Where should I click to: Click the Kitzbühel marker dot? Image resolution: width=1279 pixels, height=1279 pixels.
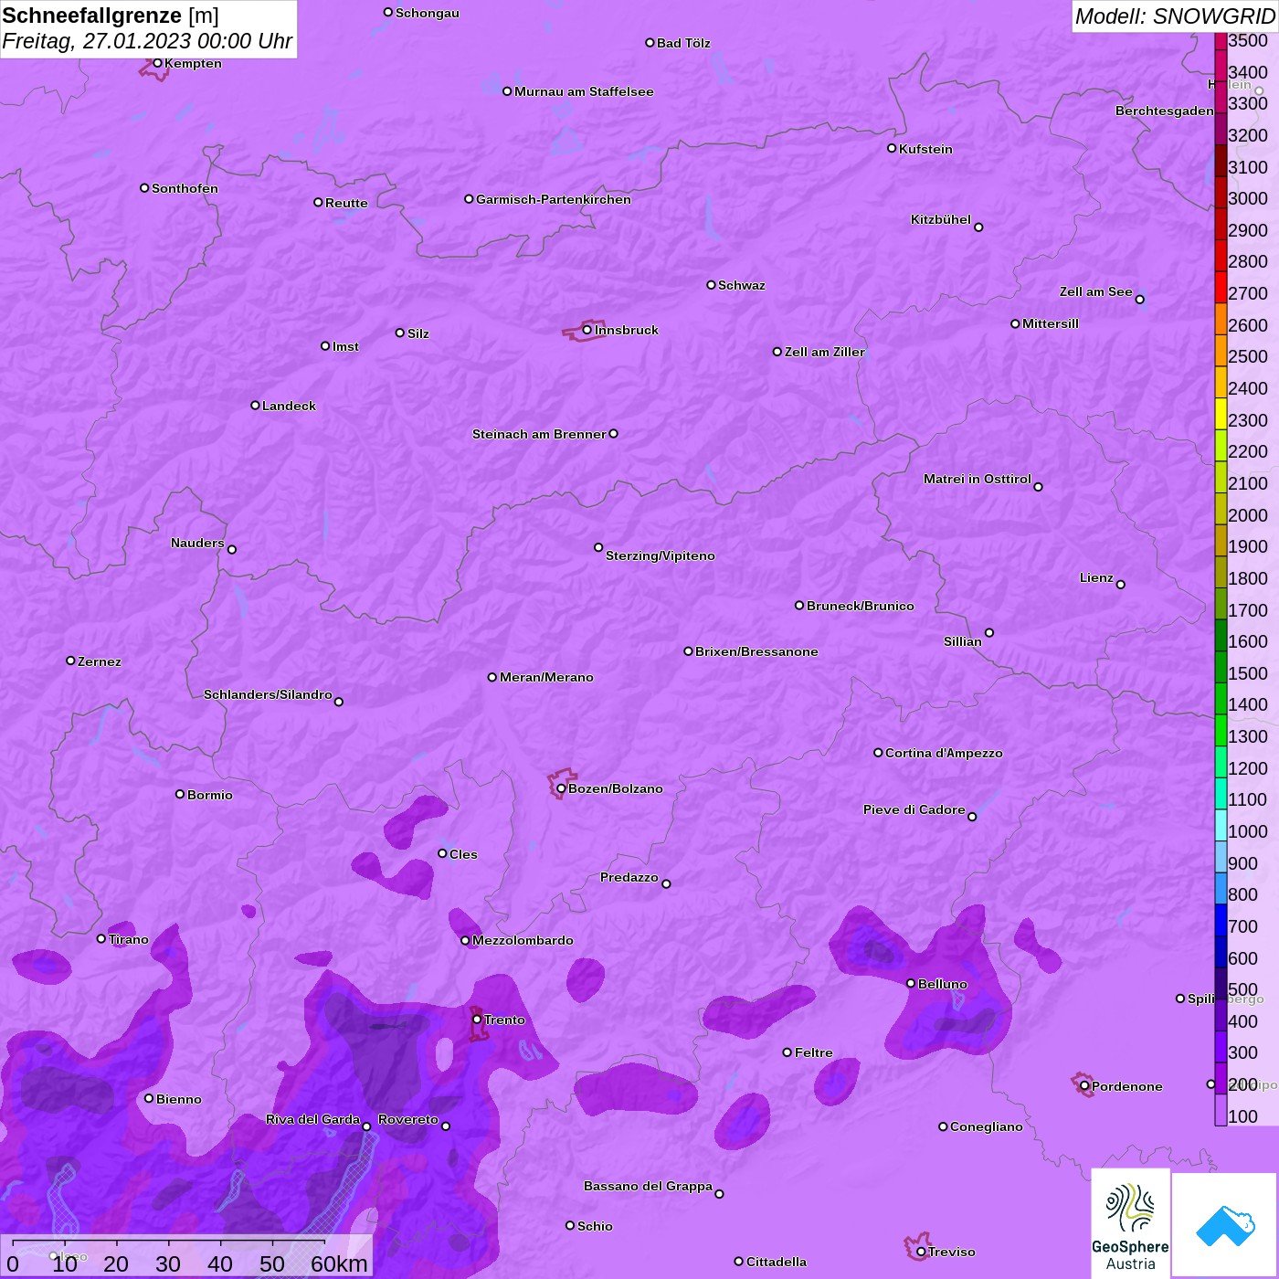pos(978,227)
